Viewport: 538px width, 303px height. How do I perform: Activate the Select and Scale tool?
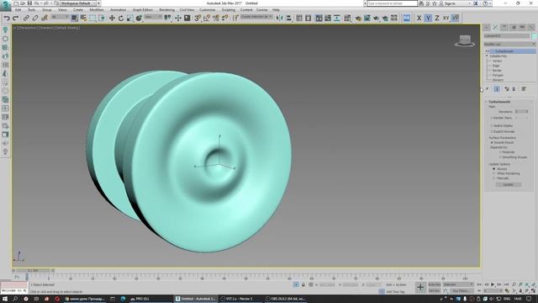(x=130, y=18)
